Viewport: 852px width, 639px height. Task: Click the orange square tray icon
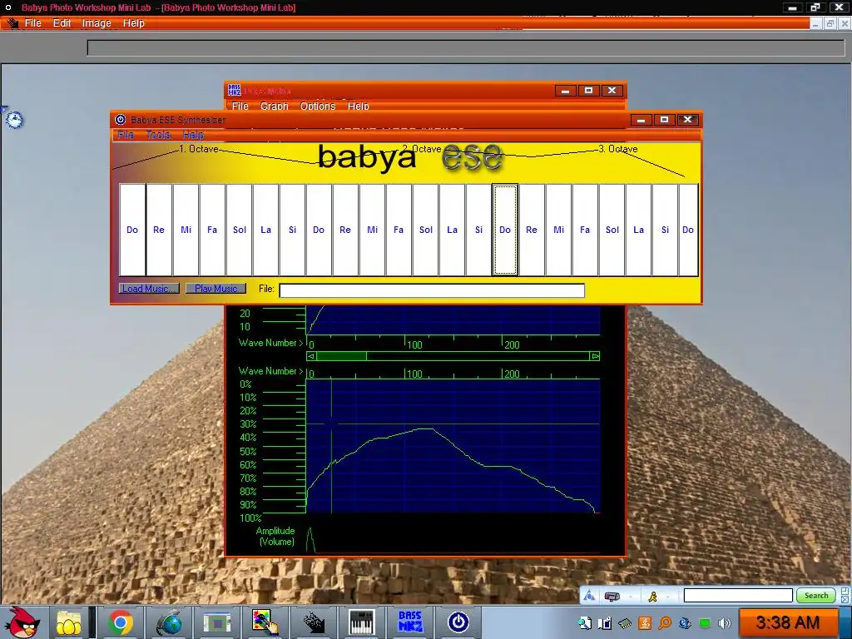[645, 623]
